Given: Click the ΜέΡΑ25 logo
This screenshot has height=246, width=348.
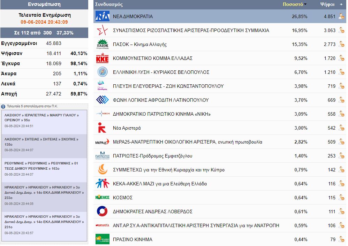Looking at the screenshot, I should [x=102, y=142].
